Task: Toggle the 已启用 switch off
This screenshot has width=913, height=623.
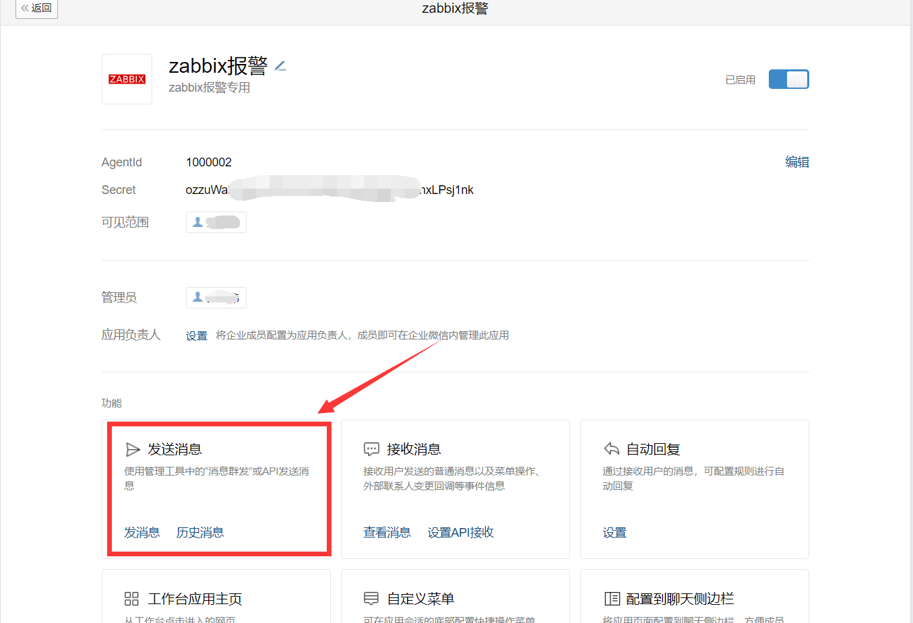Action: pos(788,79)
